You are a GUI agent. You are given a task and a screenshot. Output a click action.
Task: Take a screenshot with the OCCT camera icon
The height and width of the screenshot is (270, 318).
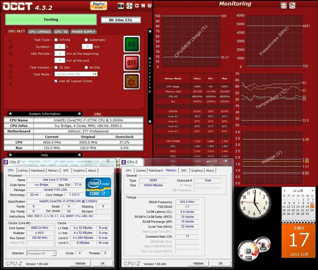tap(121, 6)
